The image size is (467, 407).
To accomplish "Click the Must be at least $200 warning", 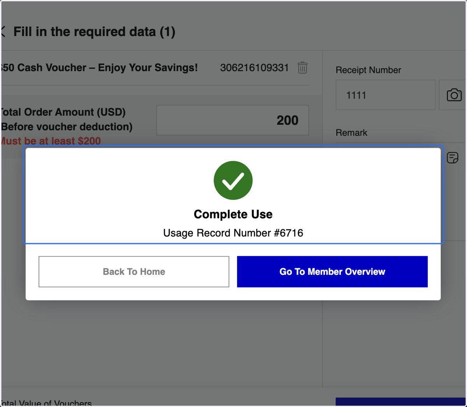I will (51, 141).
